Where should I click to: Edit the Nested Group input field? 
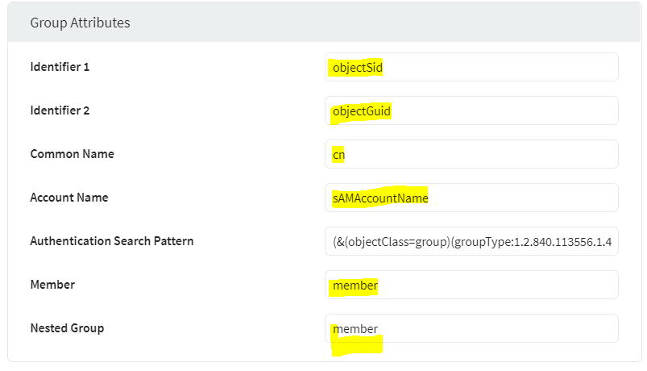(x=471, y=328)
